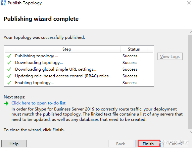Click the Publish Topology app icon in title bar
The width and height of the screenshot is (192, 148).
tap(3, 3)
